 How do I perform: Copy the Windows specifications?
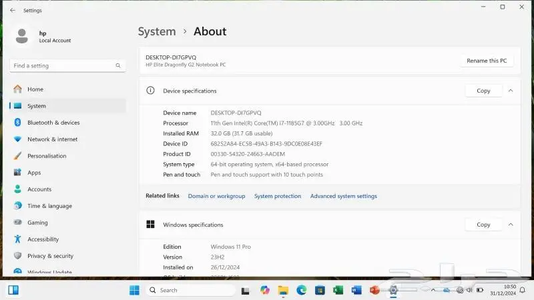tap(483, 225)
